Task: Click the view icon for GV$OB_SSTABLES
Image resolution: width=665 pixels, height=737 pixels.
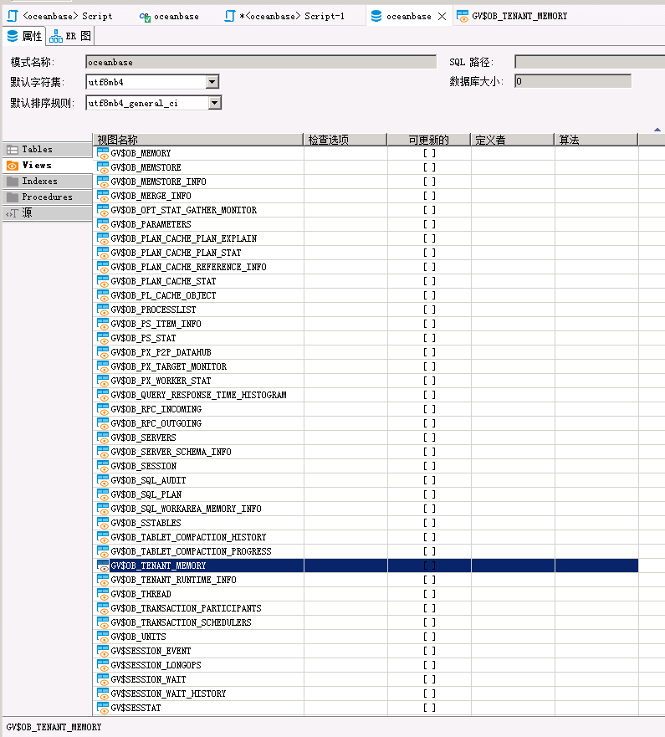Action: click(102, 523)
